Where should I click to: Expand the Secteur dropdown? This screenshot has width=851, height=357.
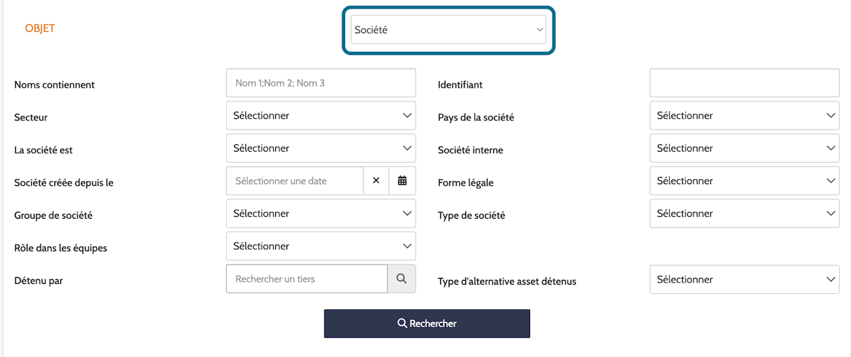coord(321,116)
